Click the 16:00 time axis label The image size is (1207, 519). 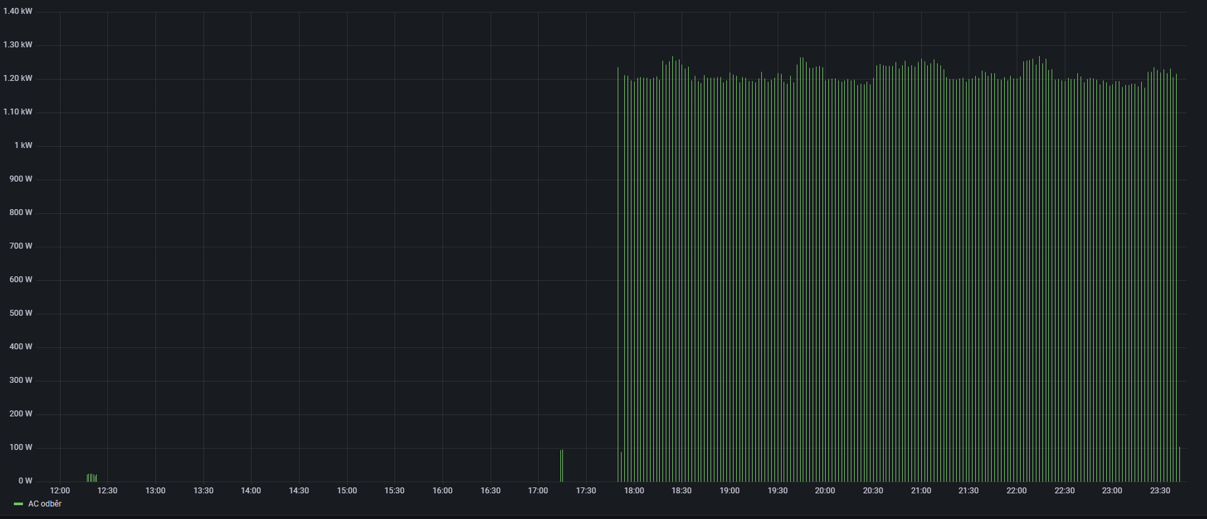tap(443, 491)
